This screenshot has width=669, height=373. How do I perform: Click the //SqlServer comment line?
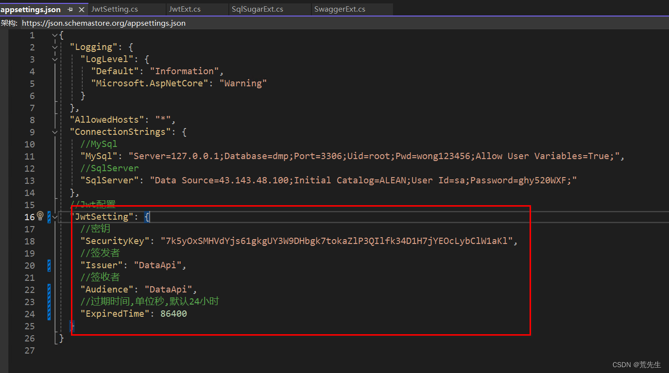[x=109, y=168]
